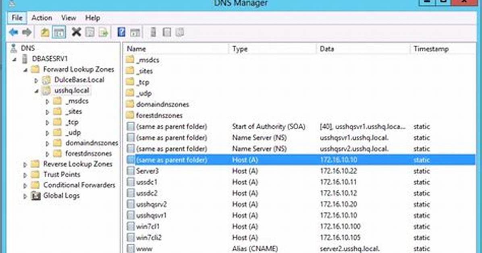Click the DulceBase.Local zone icon
Image resolution: width=482 pixels, height=253 pixels.
(x=46, y=80)
